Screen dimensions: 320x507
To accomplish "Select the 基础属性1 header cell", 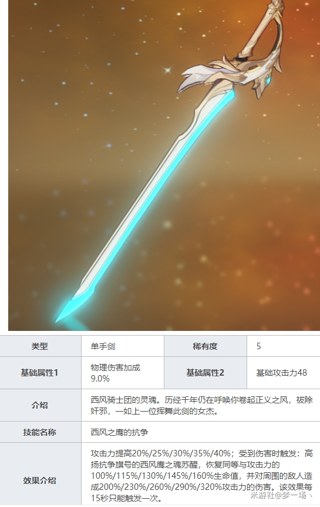I will [41, 373].
